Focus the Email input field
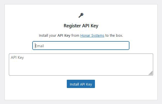 click(81, 46)
